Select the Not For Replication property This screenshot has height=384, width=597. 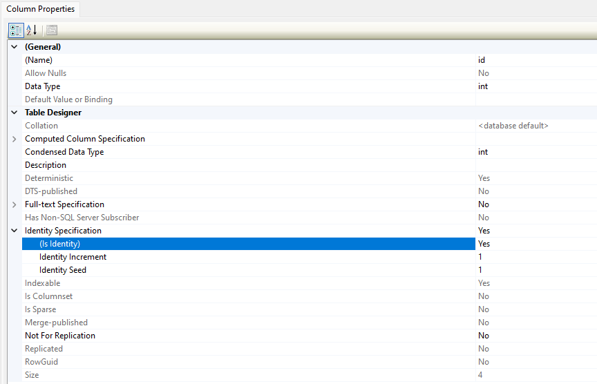[249, 336]
